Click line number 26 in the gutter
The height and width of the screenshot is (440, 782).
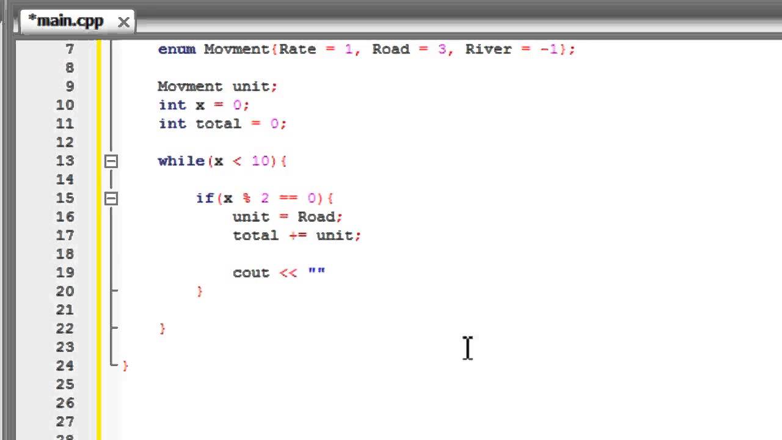tap(65, 403)
